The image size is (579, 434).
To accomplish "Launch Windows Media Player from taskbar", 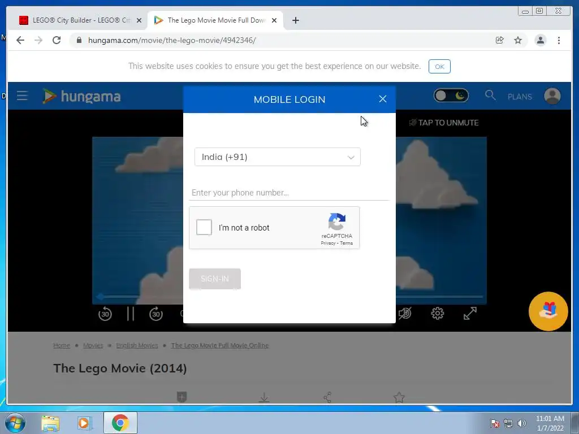I will coord(84,423).
